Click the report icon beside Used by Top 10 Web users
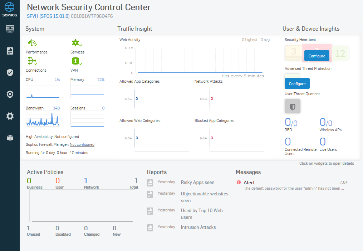This screenshot has height=251, width=363. coord(150,211)
